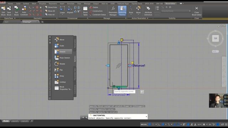The image size is (228, 128).
Task: Click the Edit Block icon
Action: click(3, 11)
